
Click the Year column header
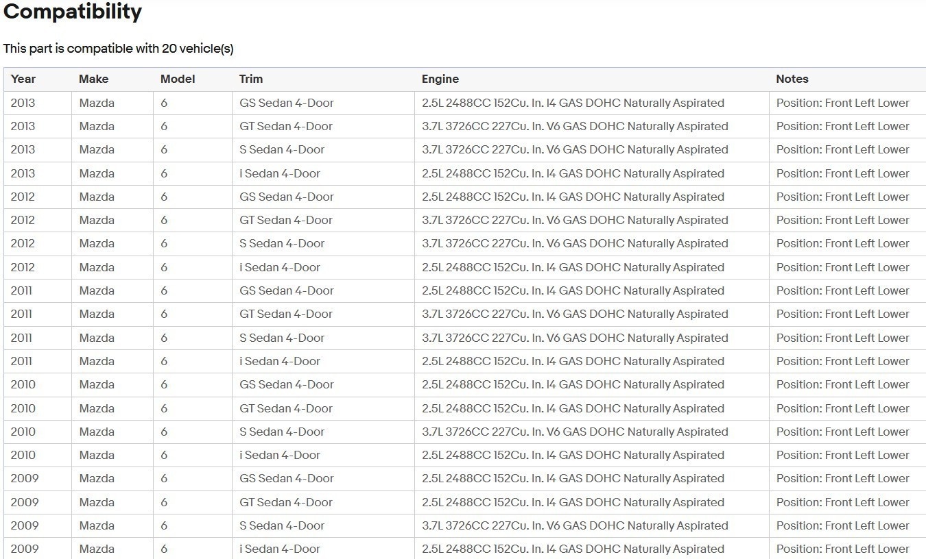[23, 79]
